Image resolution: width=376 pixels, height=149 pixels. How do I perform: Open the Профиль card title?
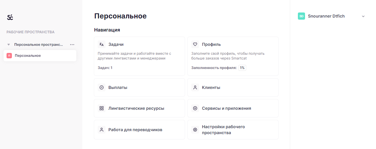point(211,44)
